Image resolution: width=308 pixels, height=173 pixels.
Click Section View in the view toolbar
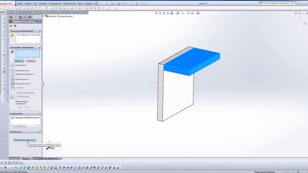[x=168, y=13]
